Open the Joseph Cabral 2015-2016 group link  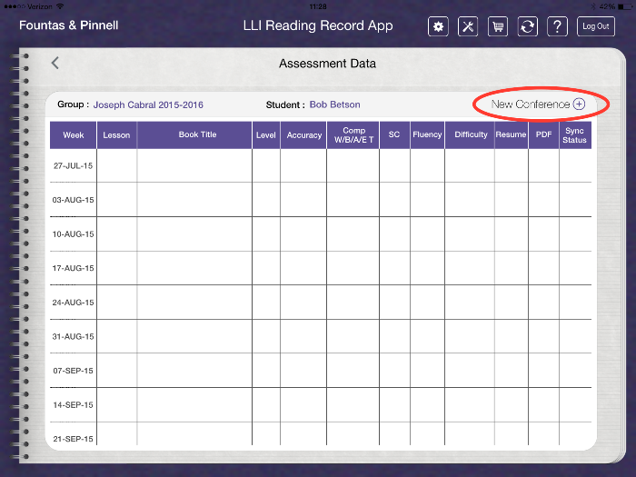[148, 104]
